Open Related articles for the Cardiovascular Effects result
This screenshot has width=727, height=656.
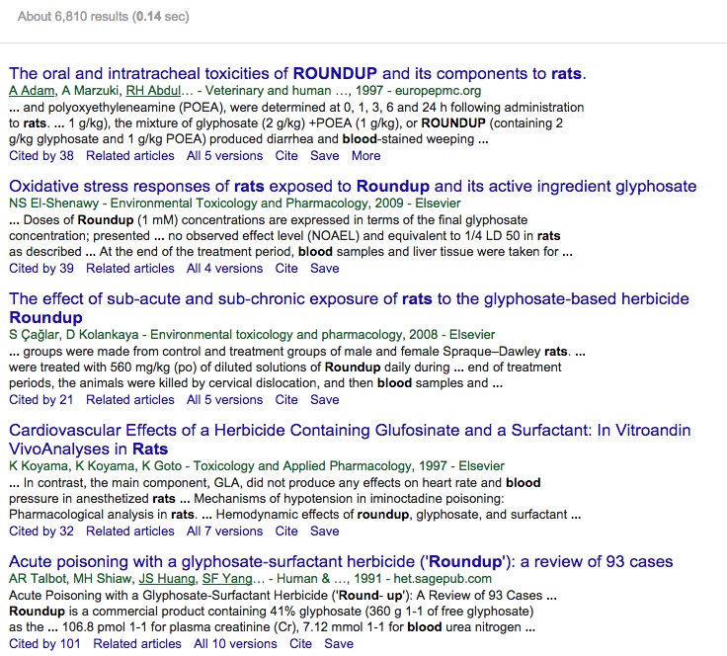[130, 531]
